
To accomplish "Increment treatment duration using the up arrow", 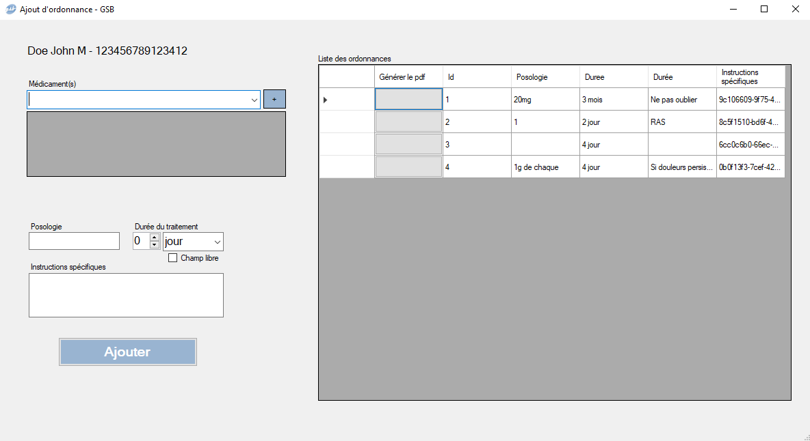I will coord(155,238).
